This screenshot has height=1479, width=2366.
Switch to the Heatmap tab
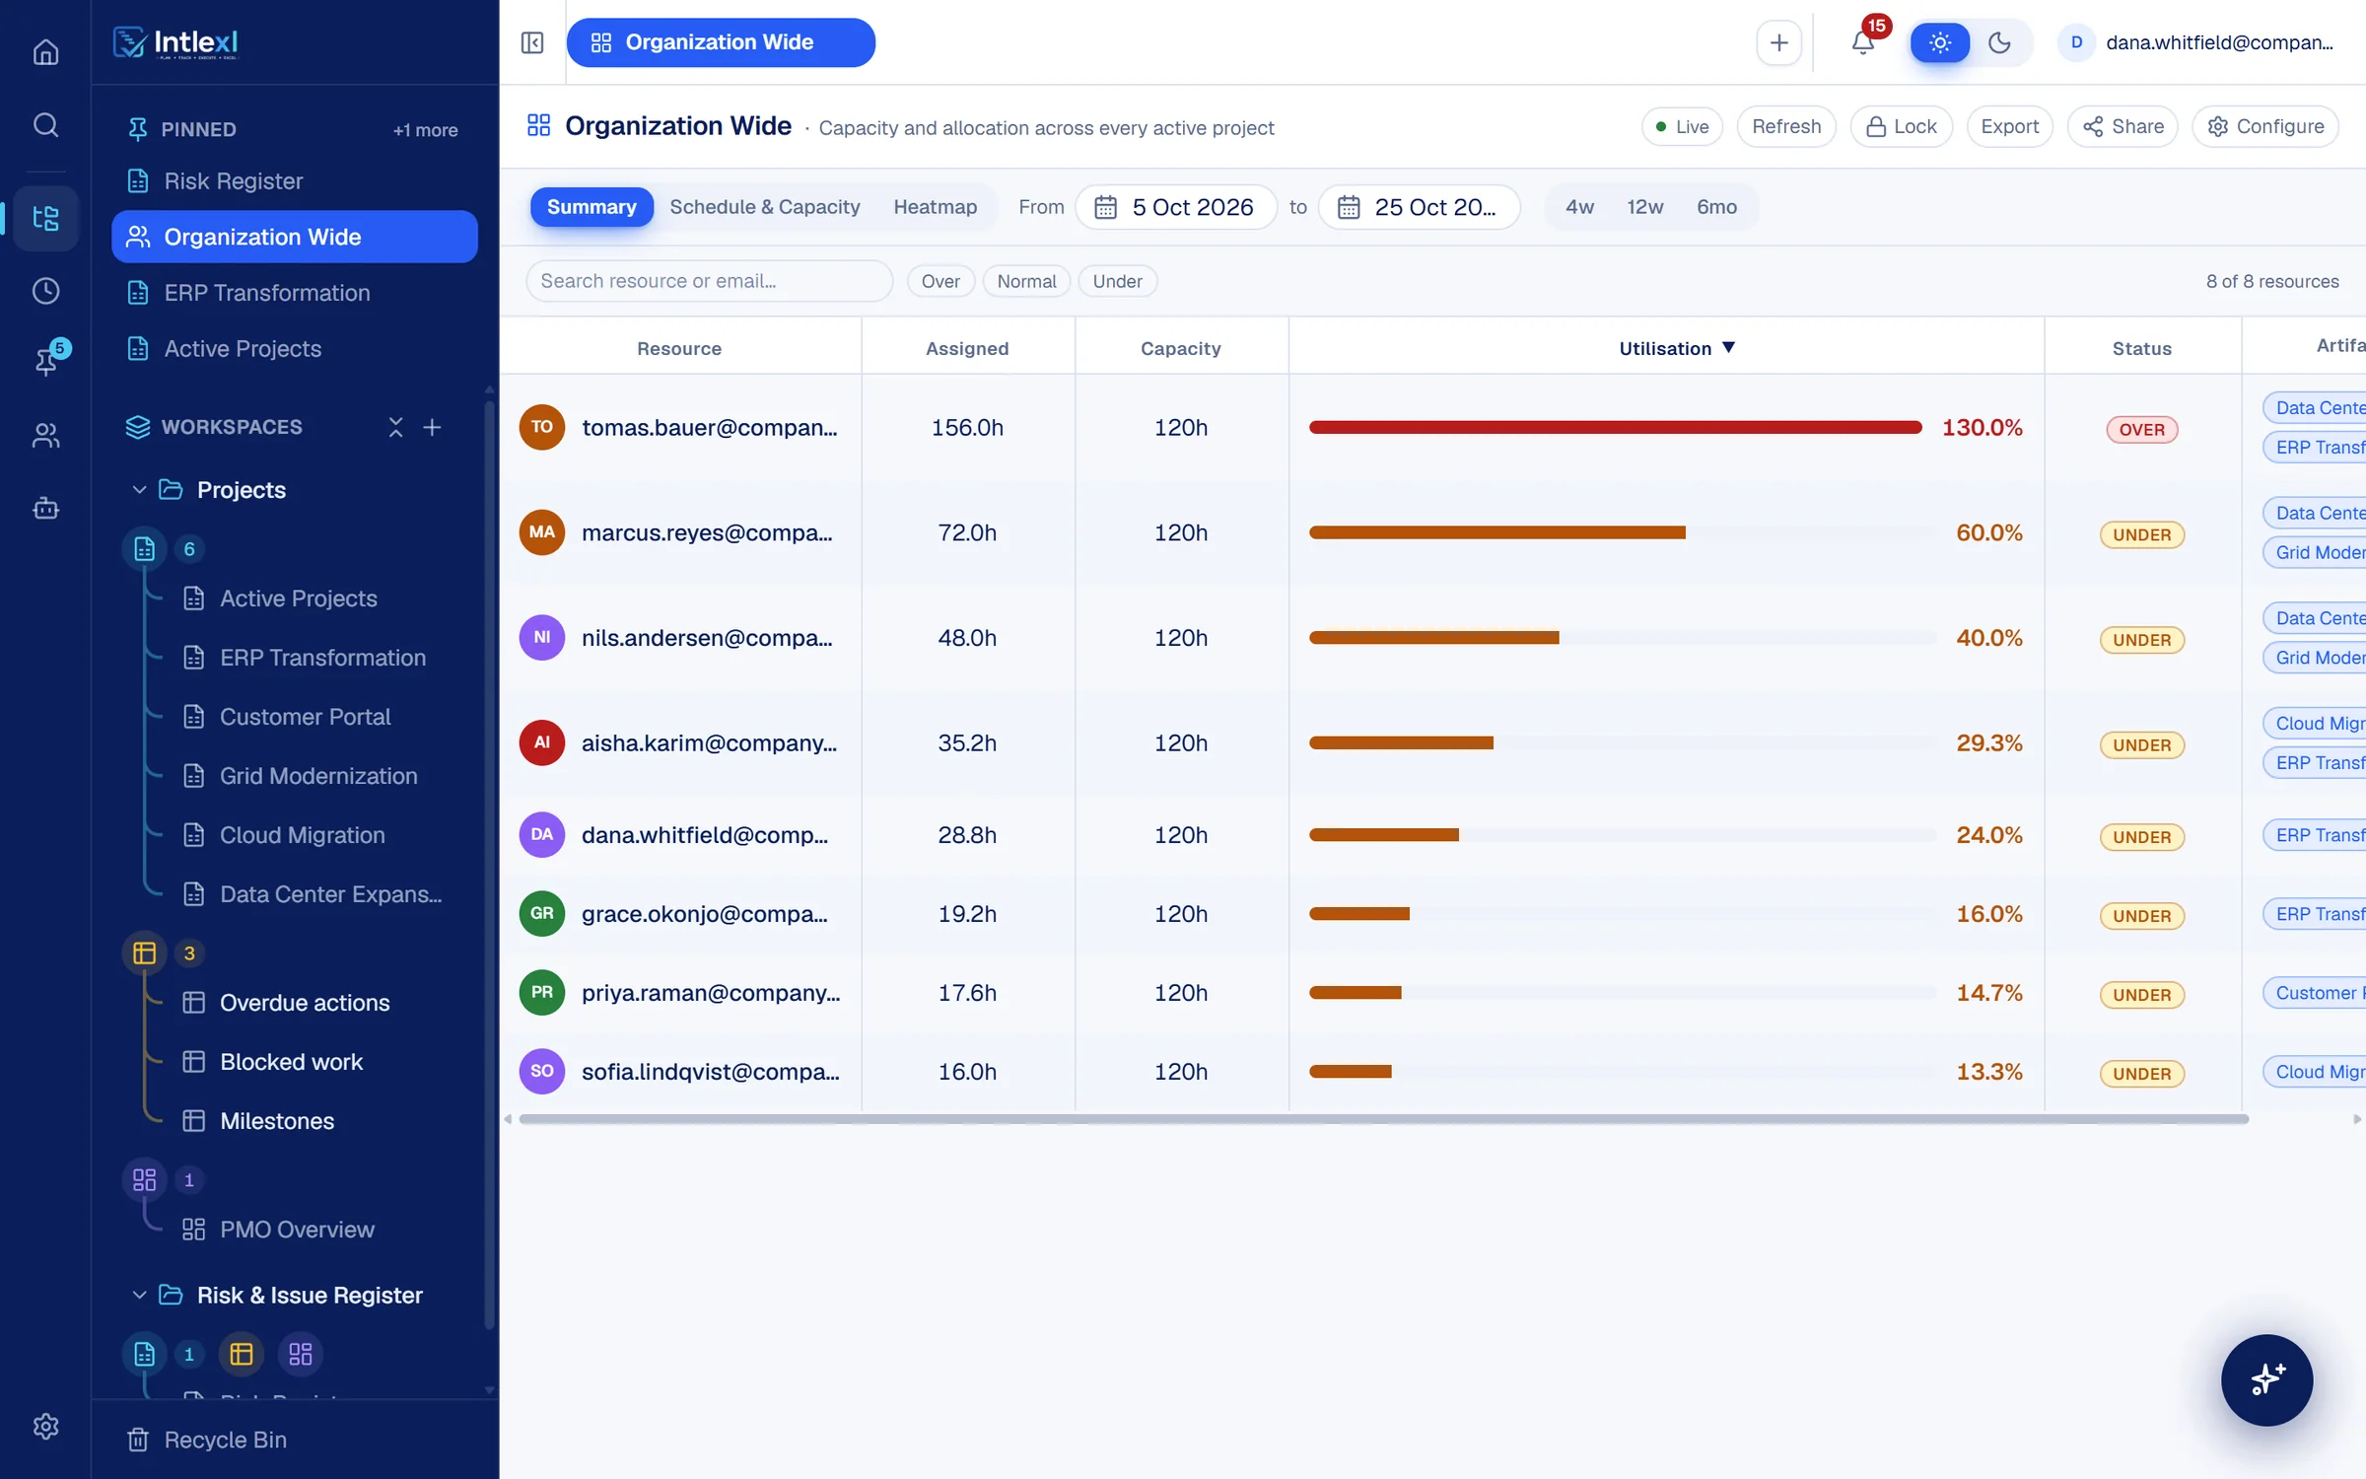[x=935, y=207]
